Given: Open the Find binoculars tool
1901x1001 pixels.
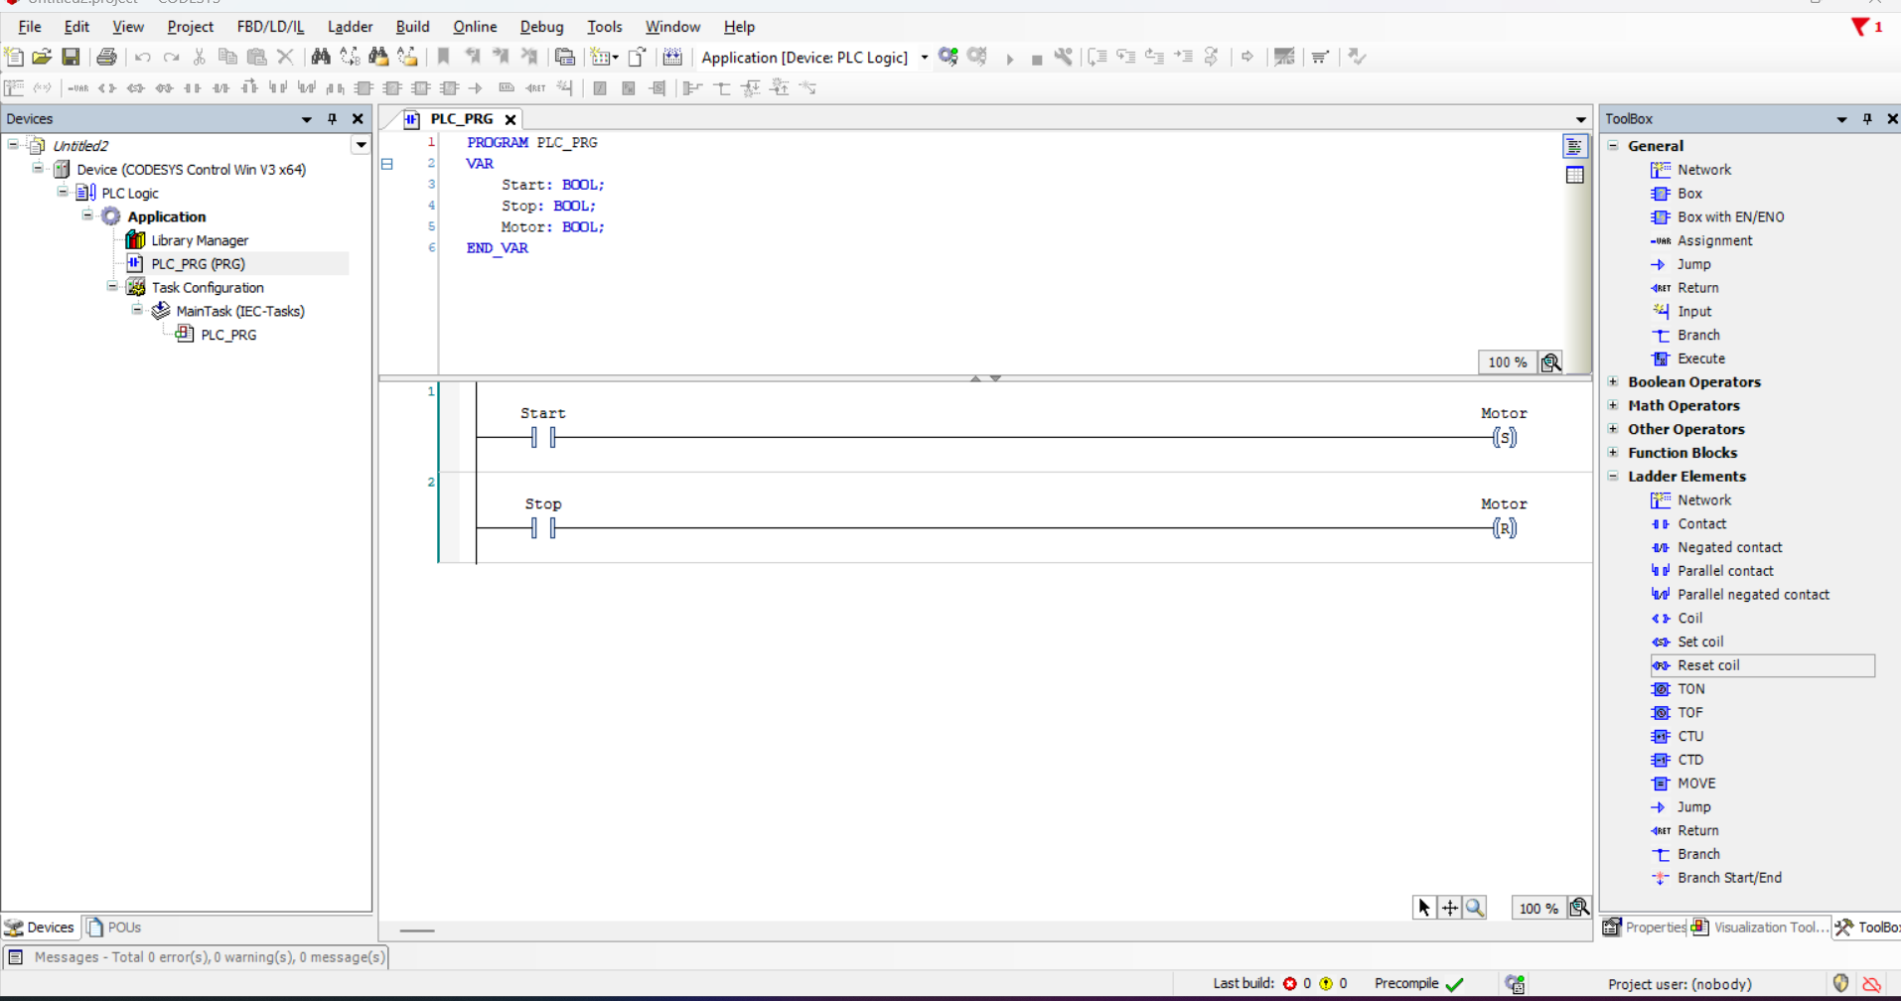Looking at the screenshot, I should click(320, 57).
